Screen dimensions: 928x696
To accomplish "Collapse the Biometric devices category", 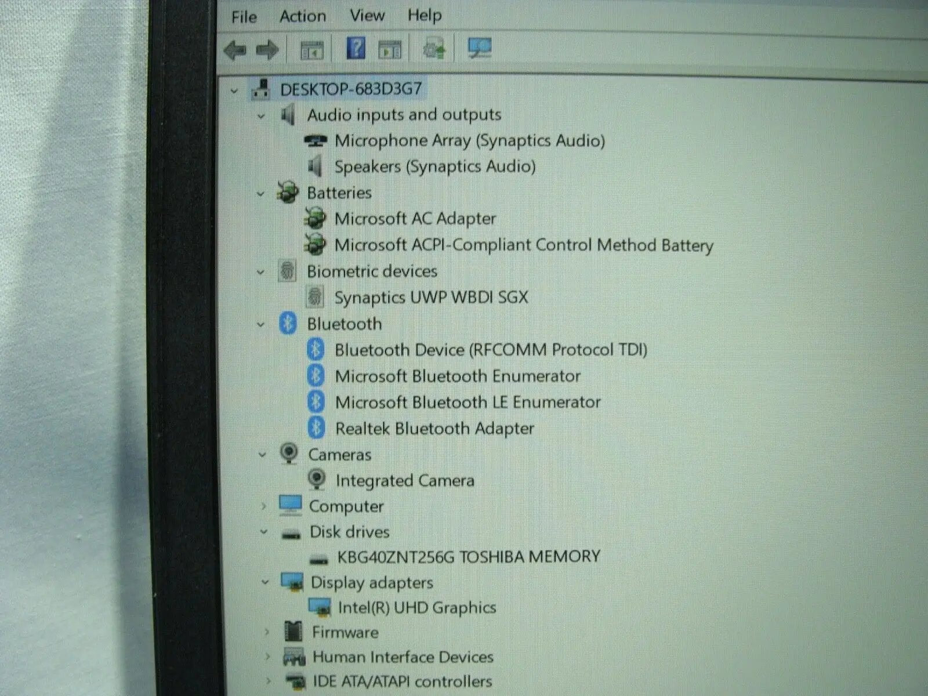I will [261, 272].
